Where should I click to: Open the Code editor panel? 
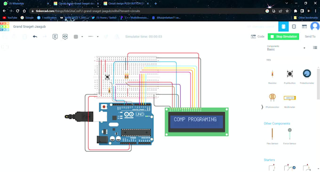[257, 37]
